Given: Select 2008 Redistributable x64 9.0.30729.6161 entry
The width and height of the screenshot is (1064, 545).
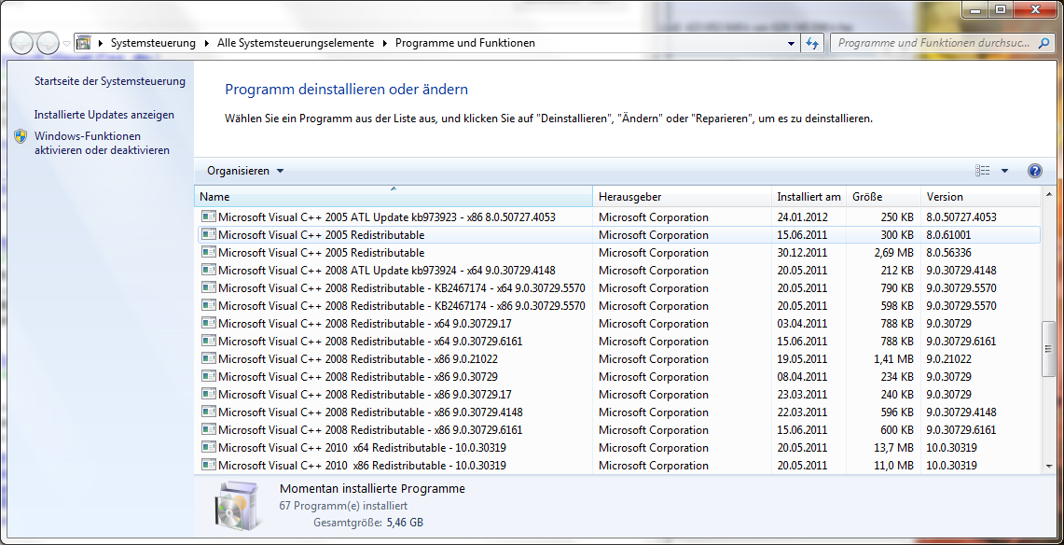Looking at the screenshot, I should 618,341.
